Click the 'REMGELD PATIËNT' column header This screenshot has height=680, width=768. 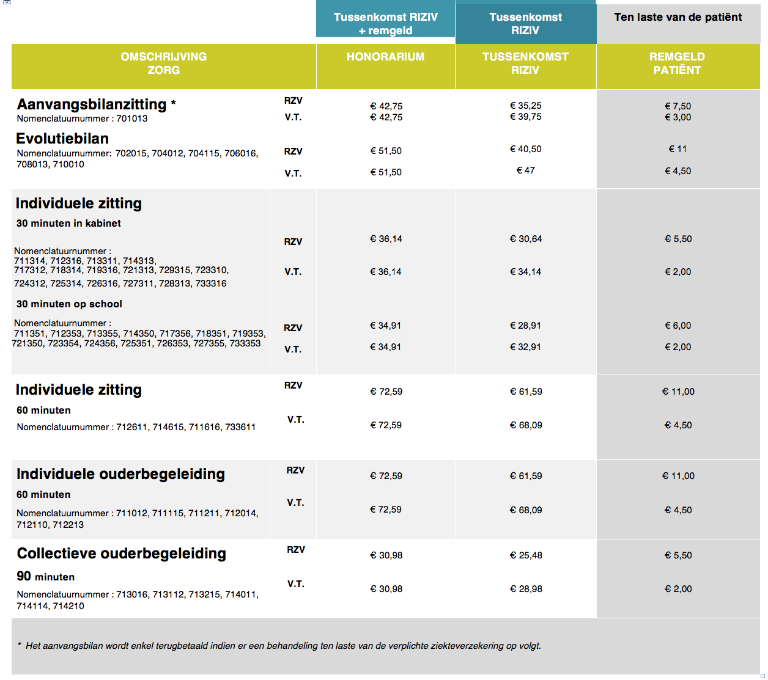[x=677, y=64]
